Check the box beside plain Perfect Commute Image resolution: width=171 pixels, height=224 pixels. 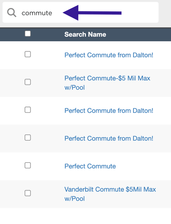pos(28,165)
